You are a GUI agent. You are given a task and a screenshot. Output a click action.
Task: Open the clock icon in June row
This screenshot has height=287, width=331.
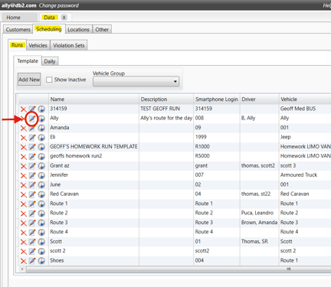41,185
